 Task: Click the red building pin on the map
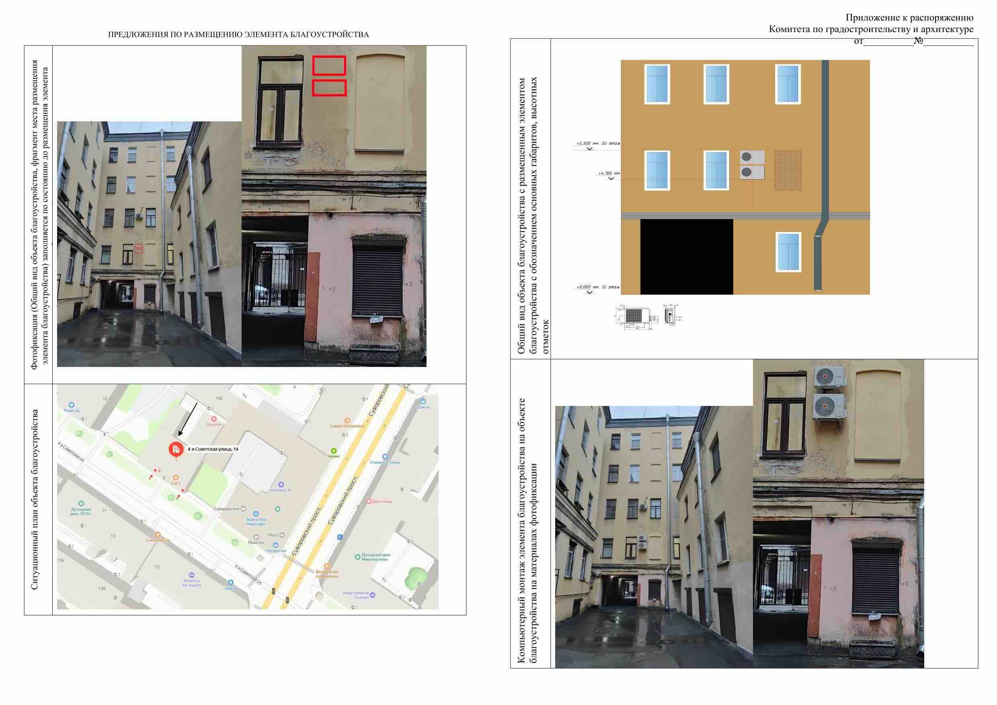pos(176,450)
